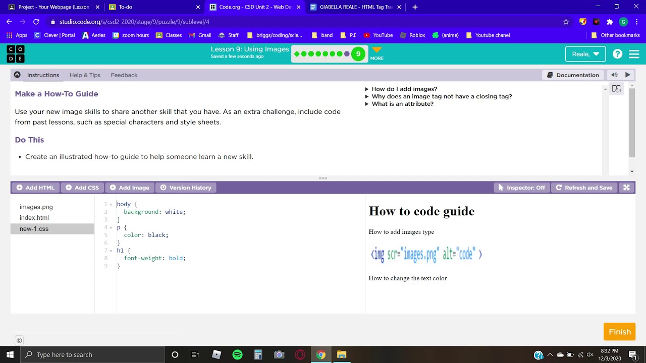The image size is (646, 363).
Task: Open the Apps bookmarks shortcut
Action: pos(17,35)
